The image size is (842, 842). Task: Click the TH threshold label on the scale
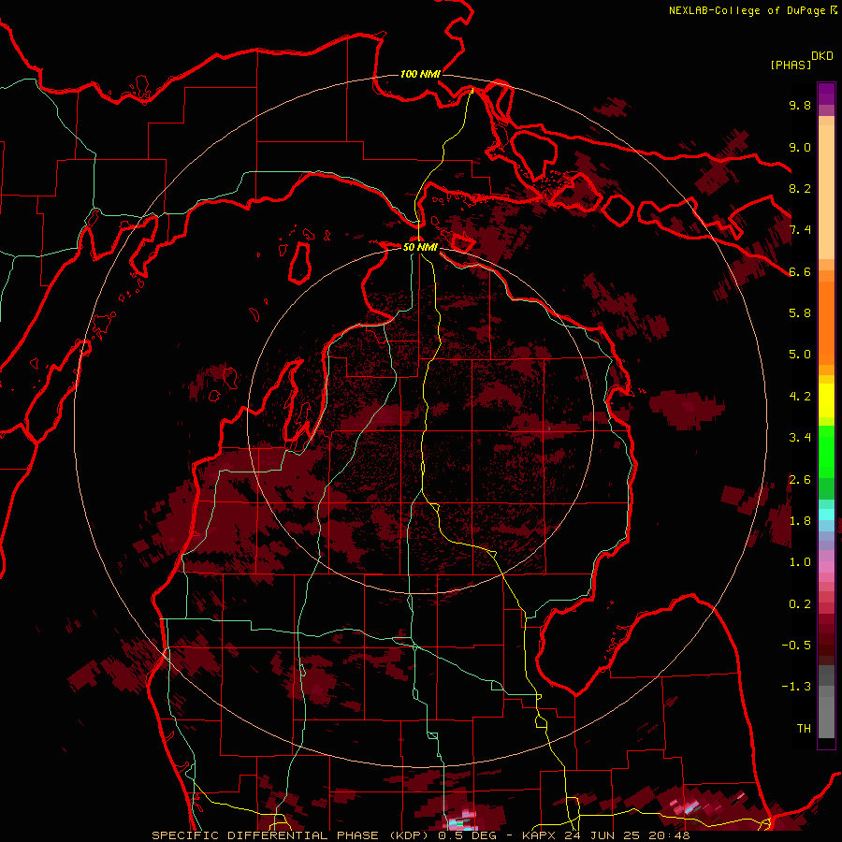804,729
